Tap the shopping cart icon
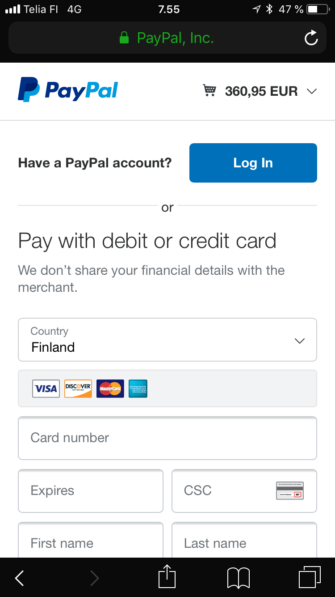The width and height of the screenshot is (335, 597). 209,91
